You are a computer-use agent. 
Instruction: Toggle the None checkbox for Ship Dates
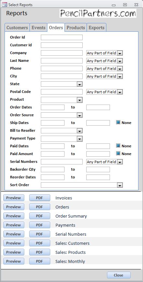pos(118,123)
